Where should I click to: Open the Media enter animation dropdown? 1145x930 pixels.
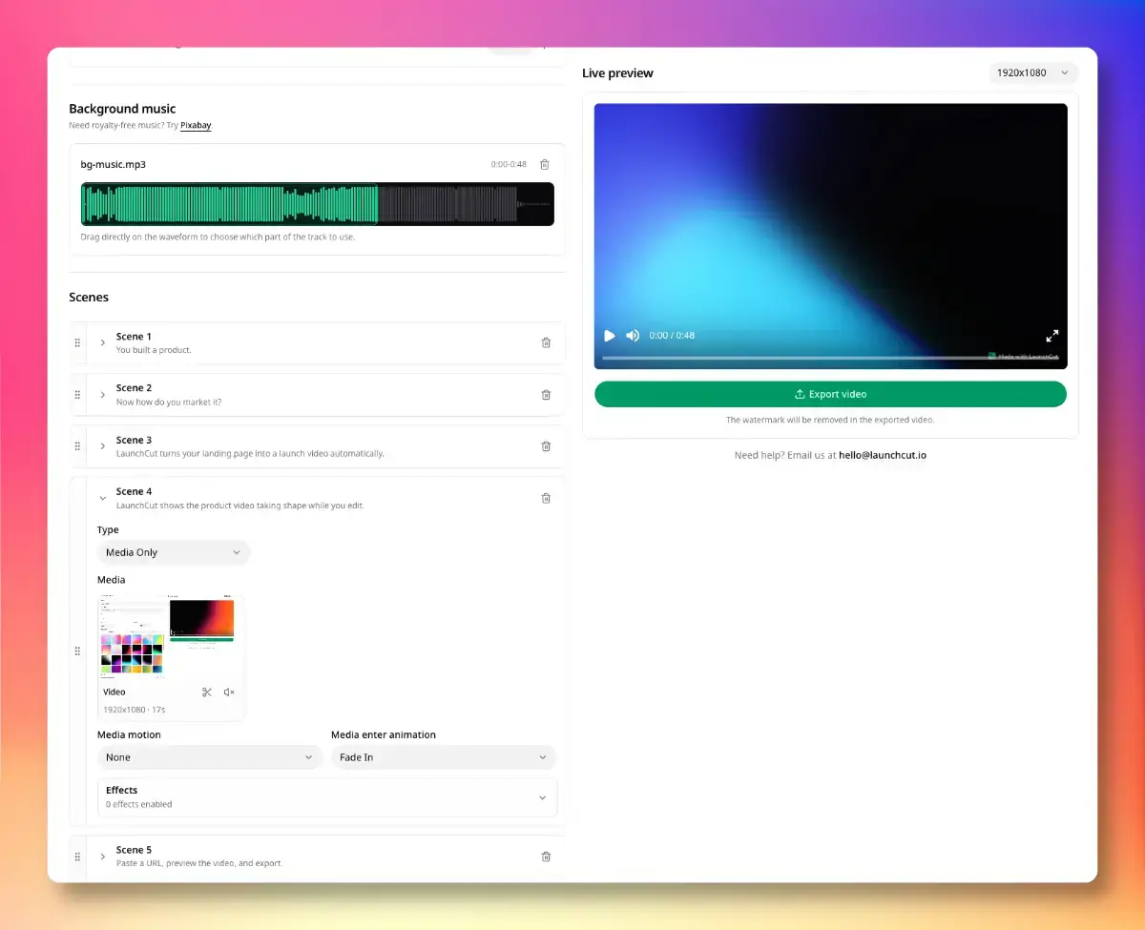tap(444, 757)
